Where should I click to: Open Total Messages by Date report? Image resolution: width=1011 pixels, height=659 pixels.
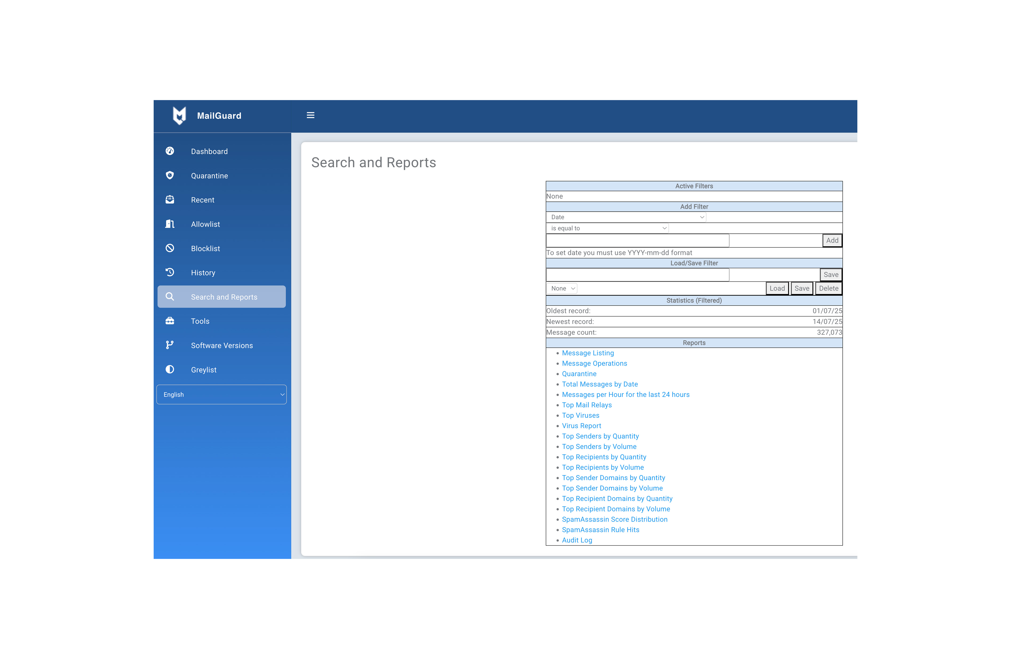coord(600,384)
